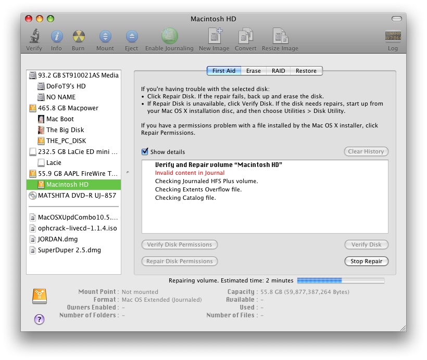Image resolution: width=427 pixels, height=360 pixels.
Task: Select the Lacie volume
Action: pyautogui.click(x=74, y=162)
